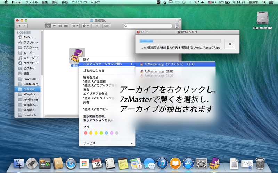Screen dimensions: 278x173
Task: Open Reminders checklist icon in Dock
Action: pos(110,164)
